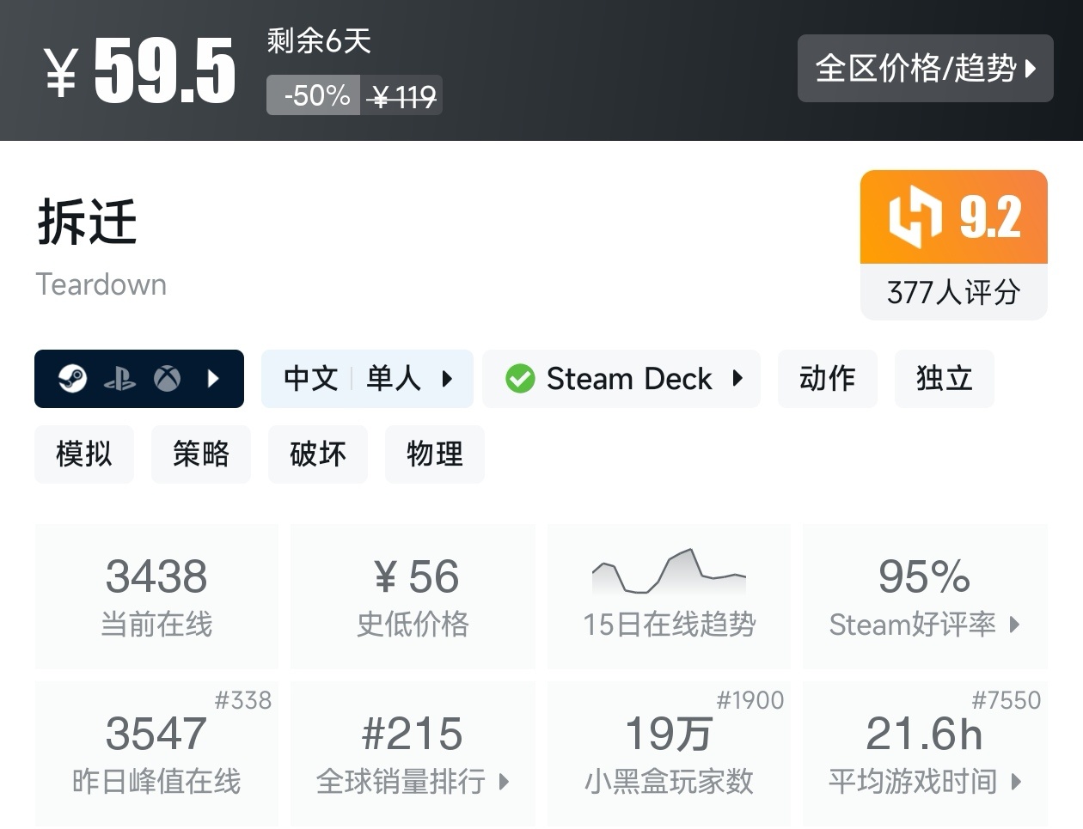Screen dimensions: 1083x829
Task: Open the Steam Deck compatibility arrow
Action: coord(737,378)
